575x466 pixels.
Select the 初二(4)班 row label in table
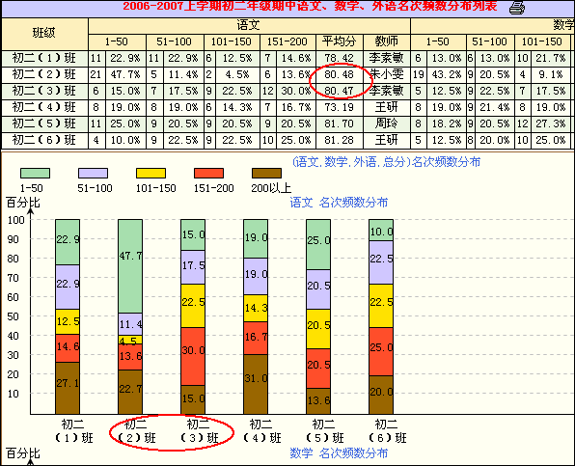point(44,107)
